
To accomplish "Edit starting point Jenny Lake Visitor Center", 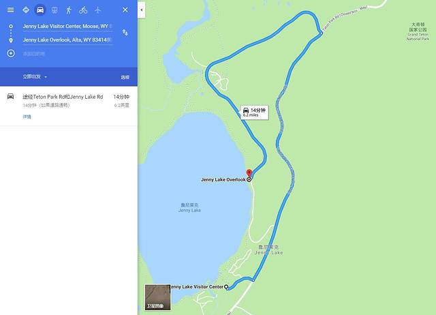I will (x=67, y=26).
